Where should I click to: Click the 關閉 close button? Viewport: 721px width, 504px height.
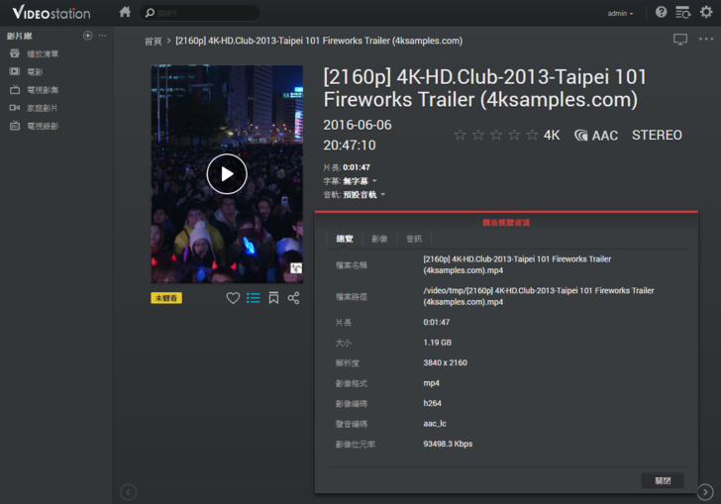click(x=663, y=480)
